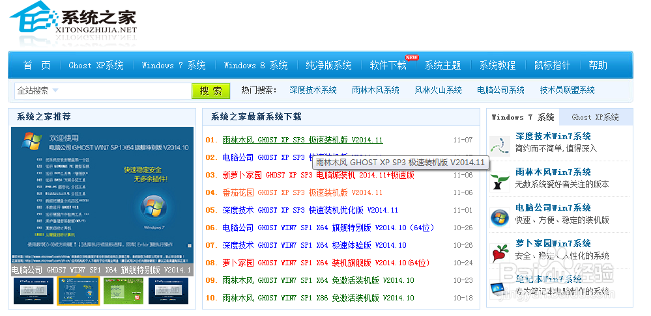Open 电脑公司Win7系统 title link

pos(553,207)
